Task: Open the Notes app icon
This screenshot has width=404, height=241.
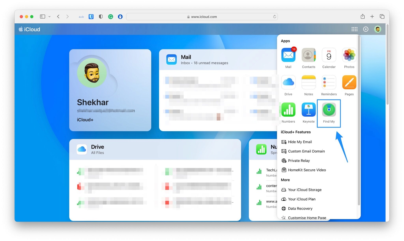Action: [309, 82]
